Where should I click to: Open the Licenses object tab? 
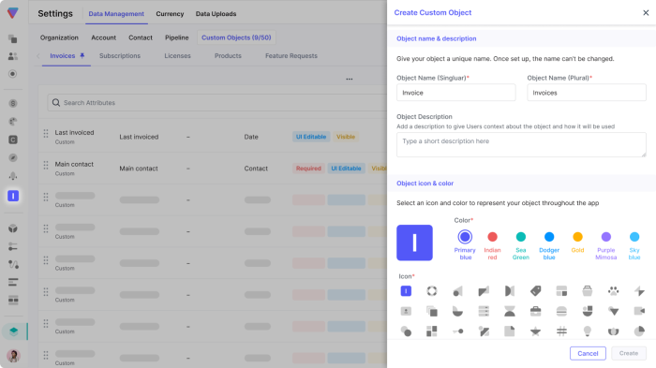coord(177,56)
